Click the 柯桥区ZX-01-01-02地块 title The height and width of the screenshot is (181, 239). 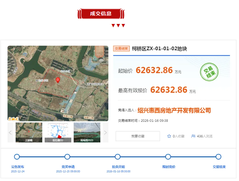tap(159, 49)
